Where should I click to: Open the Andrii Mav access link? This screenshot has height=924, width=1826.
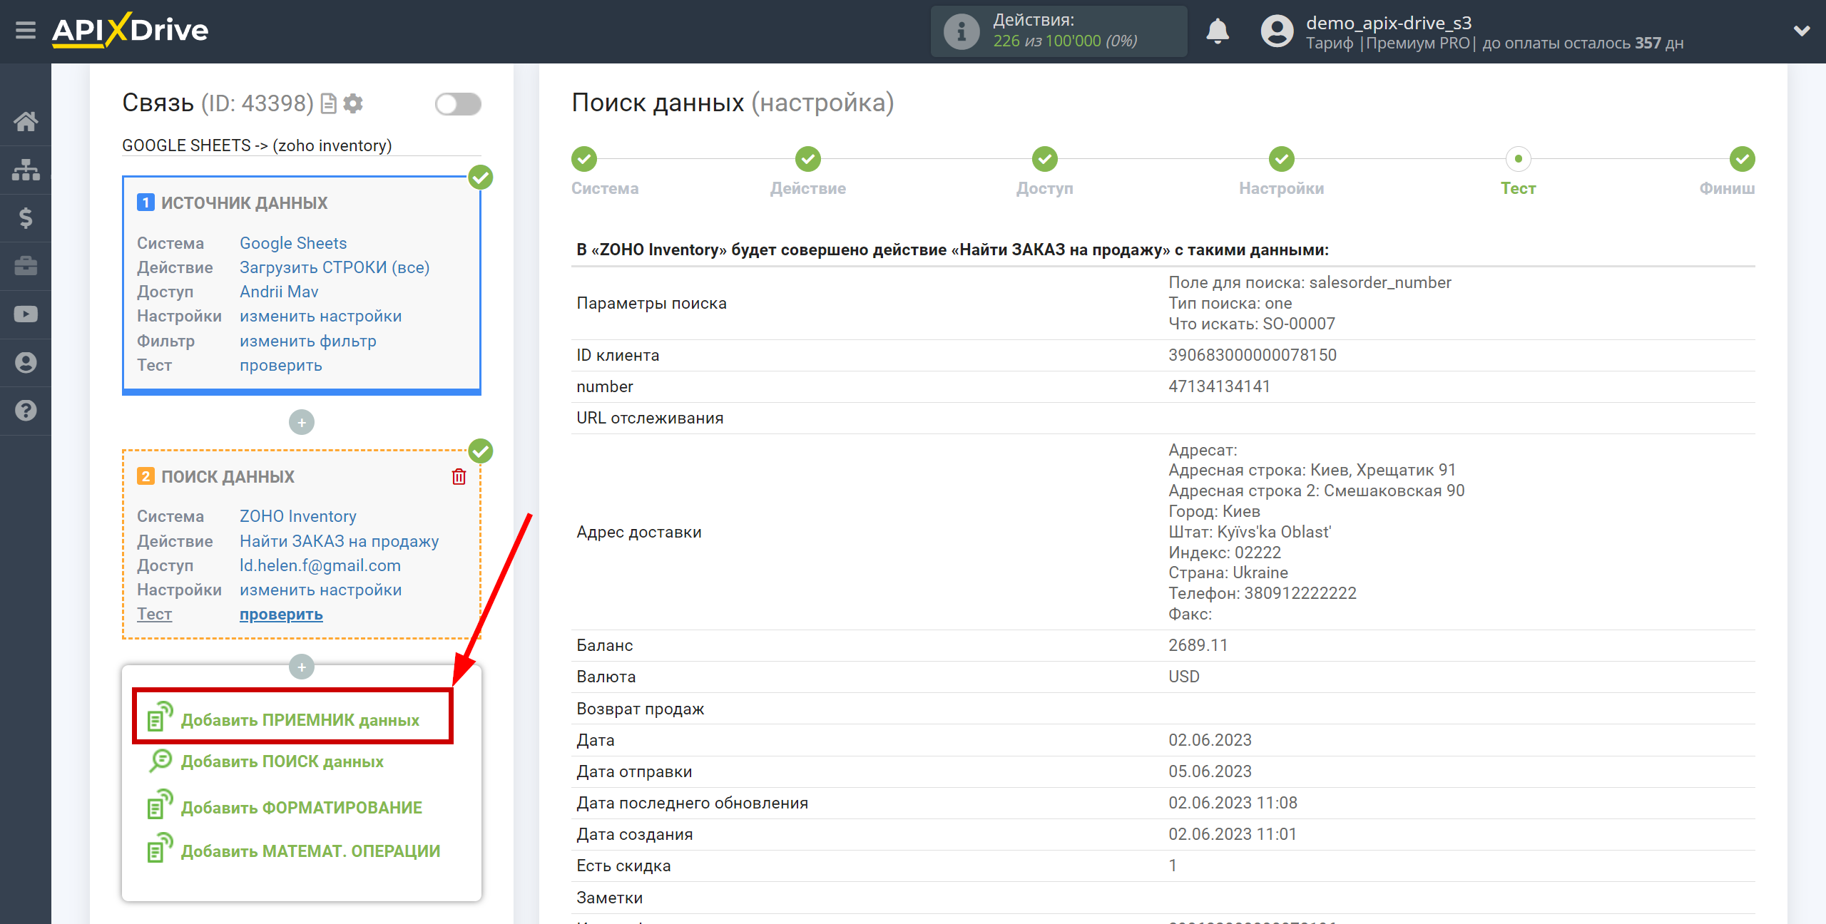click(x=279, y=292)
